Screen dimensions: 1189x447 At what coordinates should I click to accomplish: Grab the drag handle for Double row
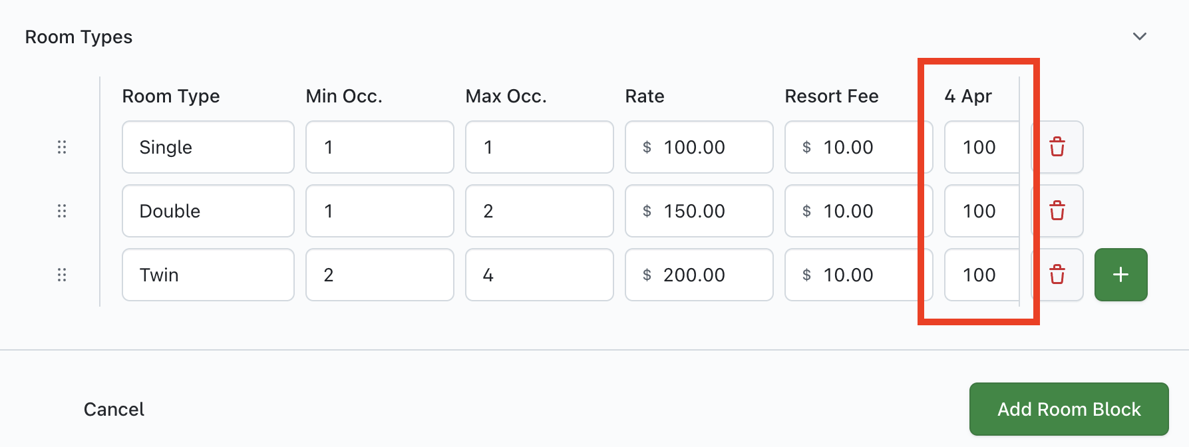62,211
